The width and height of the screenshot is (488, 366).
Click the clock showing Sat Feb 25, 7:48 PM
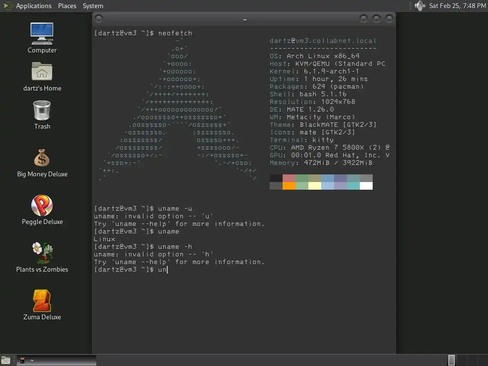coord(457,6)
